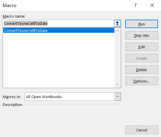Click empty area of macro list

click(59, 61)
